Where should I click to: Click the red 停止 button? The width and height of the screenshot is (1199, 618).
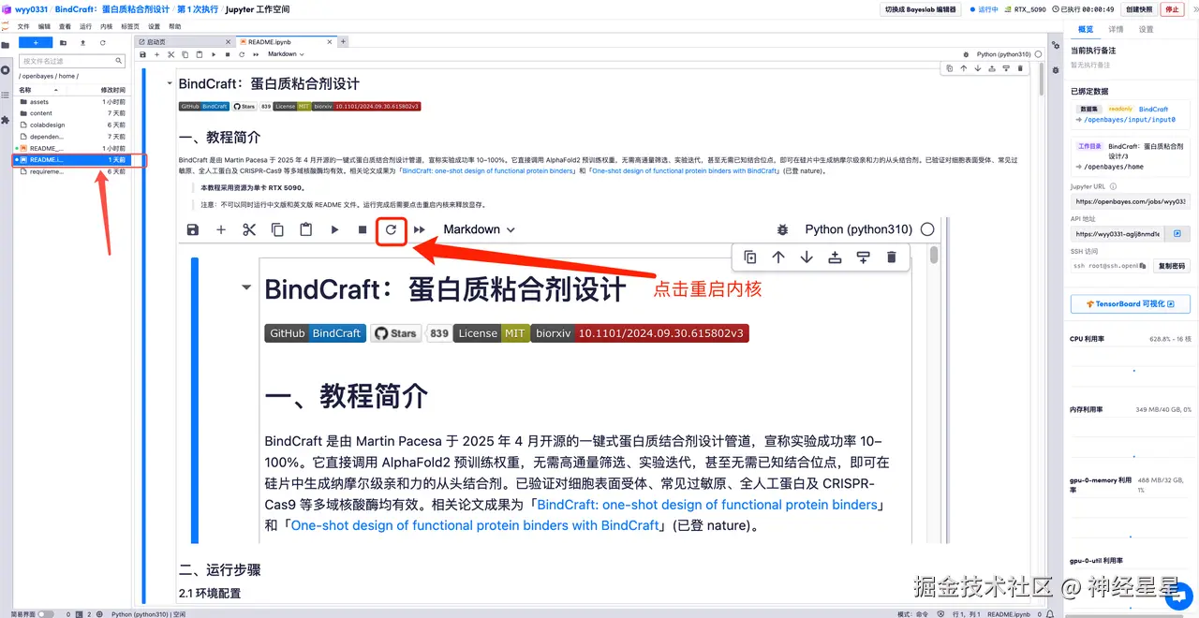click(1173, 9)
